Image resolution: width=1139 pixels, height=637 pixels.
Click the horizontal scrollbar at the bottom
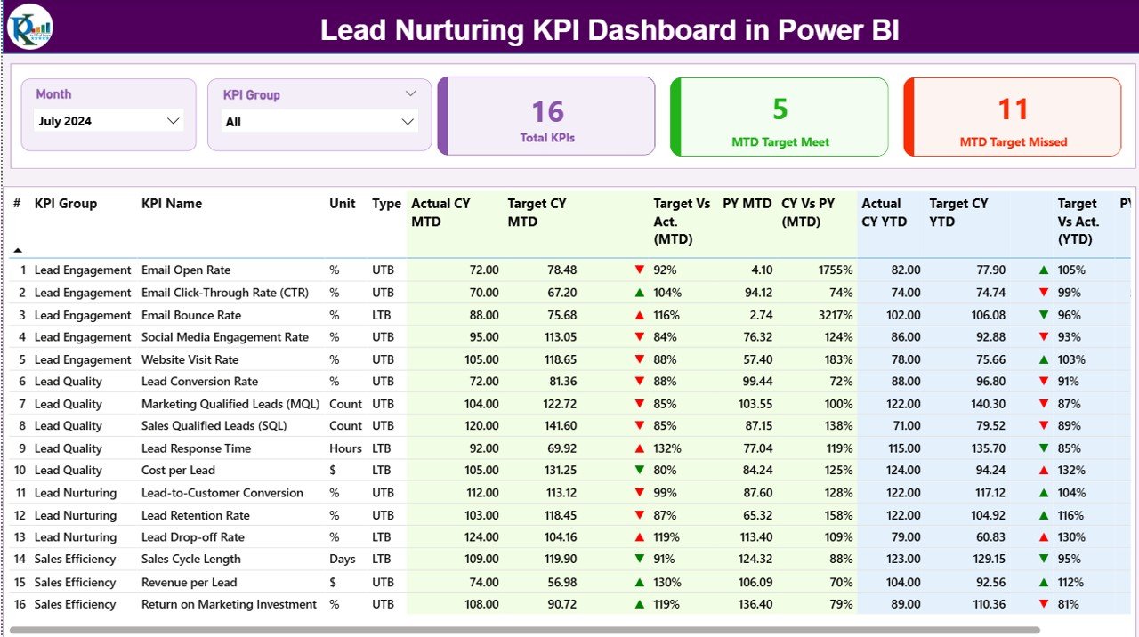click(569, 627)
